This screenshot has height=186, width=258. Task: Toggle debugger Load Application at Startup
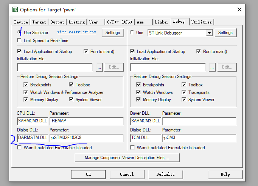tap(132, 52)
